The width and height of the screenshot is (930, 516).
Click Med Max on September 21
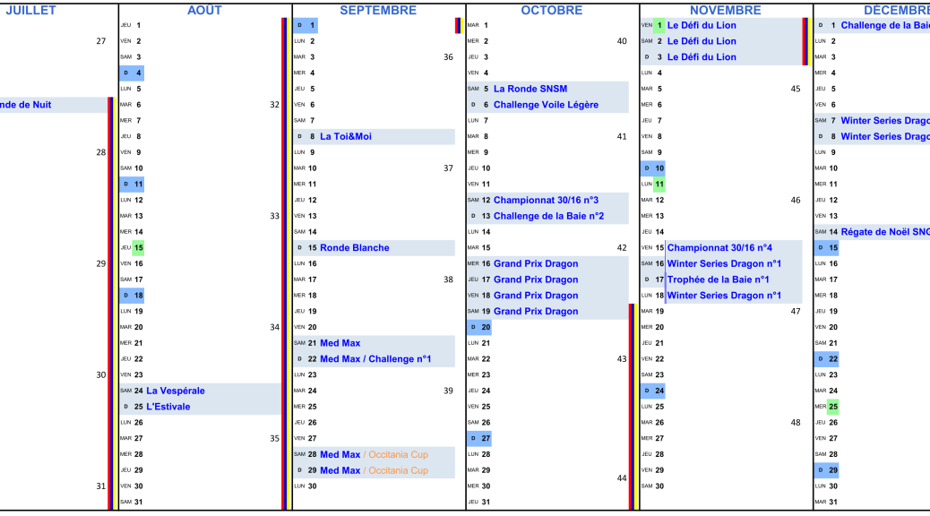[340, 343]
